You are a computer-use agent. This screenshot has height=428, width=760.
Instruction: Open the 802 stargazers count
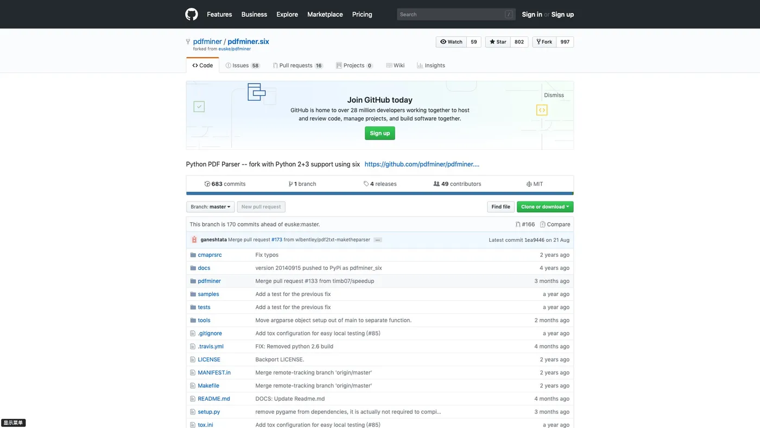click(520, 42)
